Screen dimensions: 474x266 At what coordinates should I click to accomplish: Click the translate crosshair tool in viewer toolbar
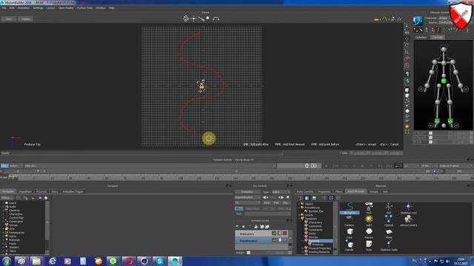pyautogui.click(x=193, y=18)
